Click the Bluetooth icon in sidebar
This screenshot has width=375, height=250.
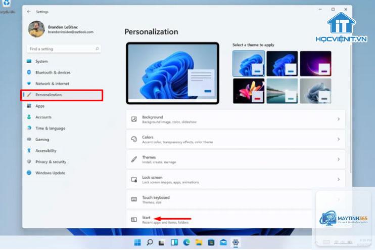(29, 72)
